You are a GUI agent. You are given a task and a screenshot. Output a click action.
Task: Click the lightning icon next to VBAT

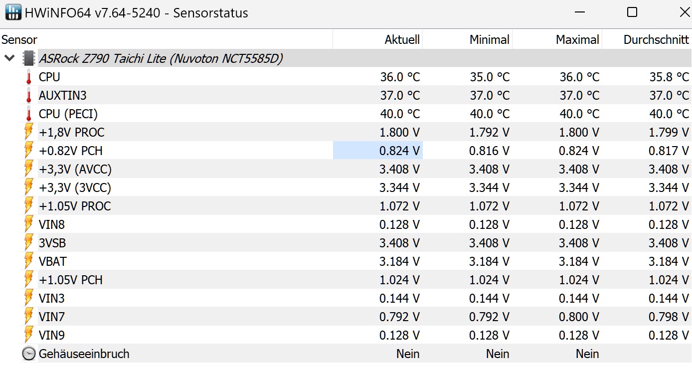point(29,261)
